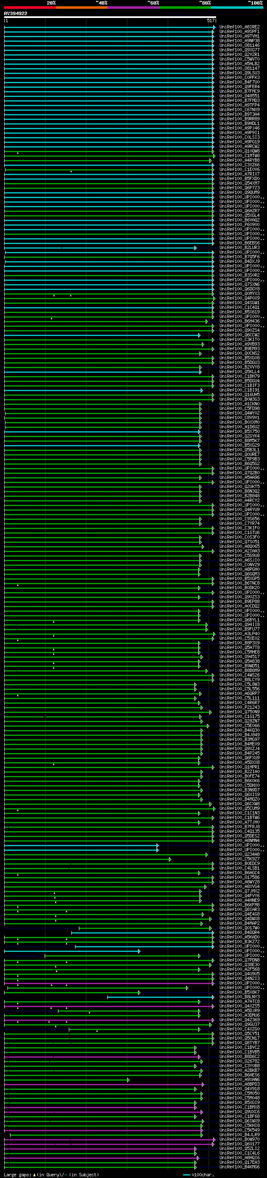Click the UniRef100_Q7PDN8 hit name
The image size is (267, 1178).
pos(239,959)
